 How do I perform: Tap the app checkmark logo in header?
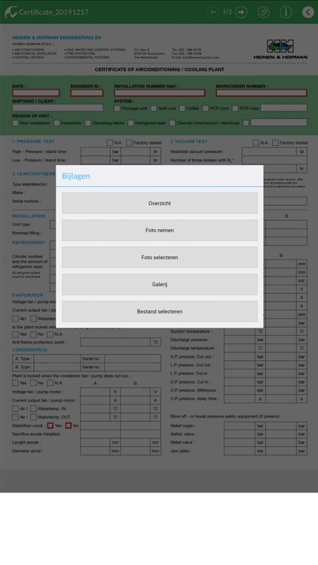click(x=11, y=12)
